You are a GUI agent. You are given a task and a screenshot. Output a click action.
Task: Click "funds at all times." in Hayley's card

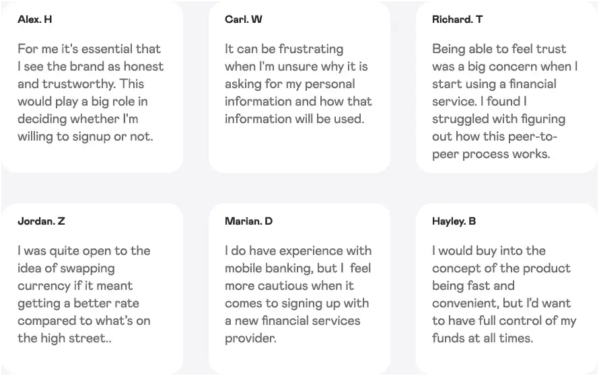tap(483, 338)
